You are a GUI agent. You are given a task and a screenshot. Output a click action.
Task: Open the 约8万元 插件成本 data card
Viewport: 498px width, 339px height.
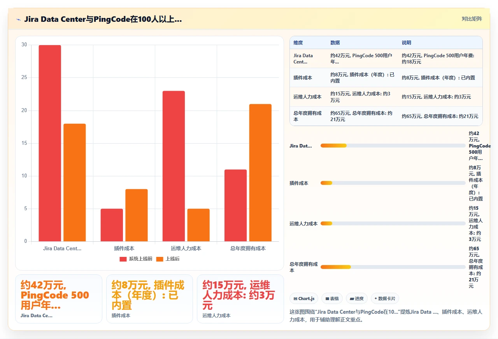[149, 299]
